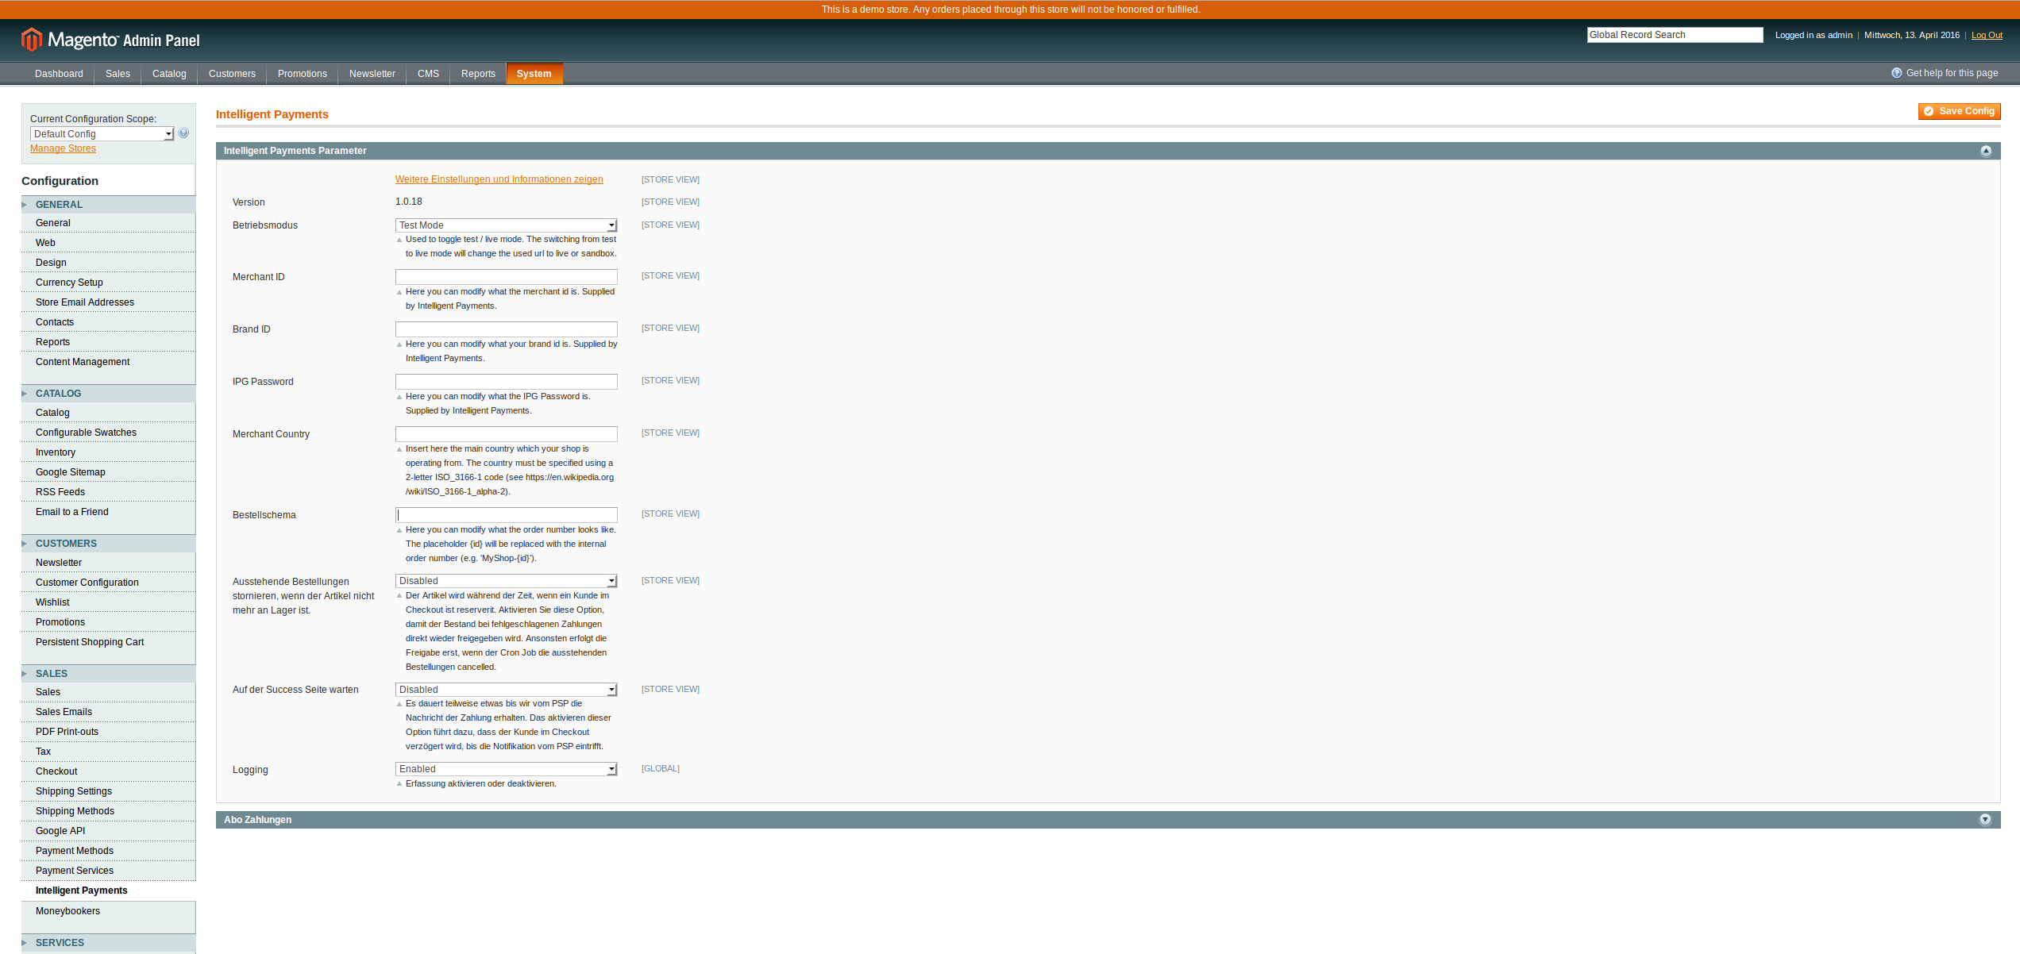
Task: Click the Save Config button
Action: [1959, 111]
